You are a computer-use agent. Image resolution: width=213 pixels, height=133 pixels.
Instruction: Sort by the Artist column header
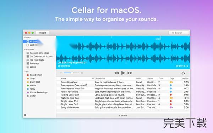[x=138, y=79]
